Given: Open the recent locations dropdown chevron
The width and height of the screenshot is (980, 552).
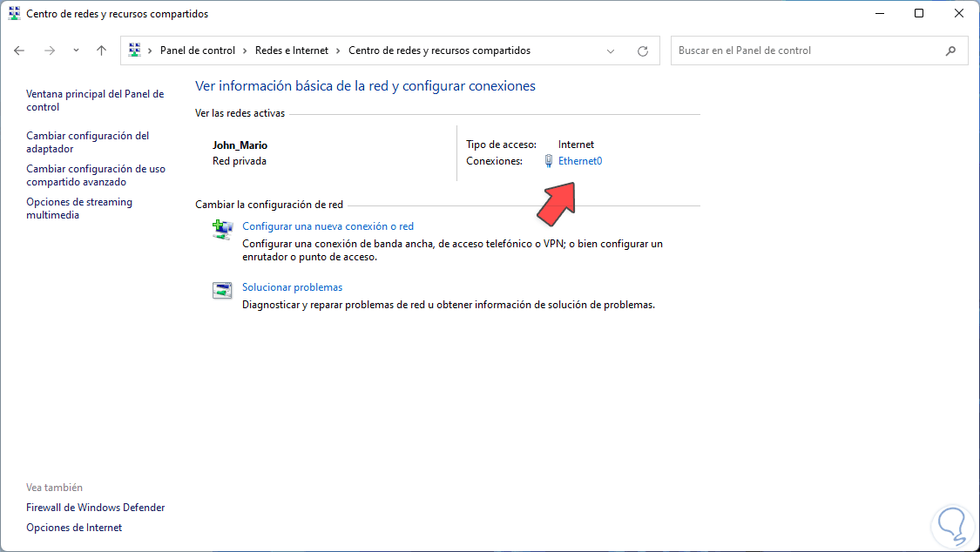Looking at the screenshot, I should tap(76, 50).
